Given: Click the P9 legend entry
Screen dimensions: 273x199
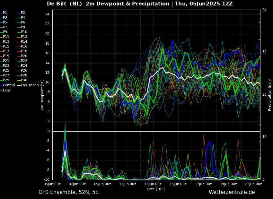Looking at the screenshot, I should 4,32.
